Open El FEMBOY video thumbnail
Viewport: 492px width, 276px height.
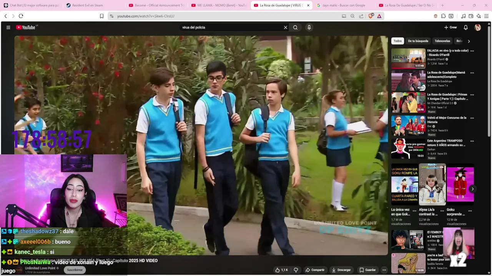tap(408, 240)
